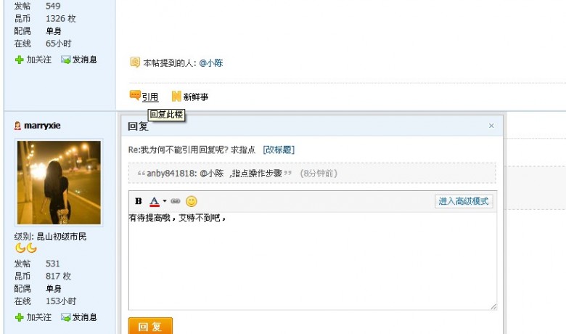Click the textarea resize handle corner
The width and height of the screenshot is (566, 334).
[493, 306]
